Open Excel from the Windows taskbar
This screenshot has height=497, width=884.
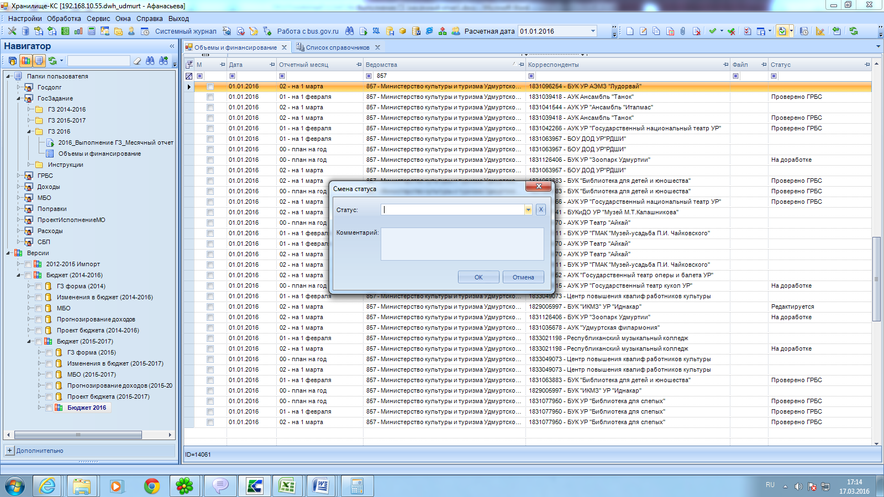(287, 486)
